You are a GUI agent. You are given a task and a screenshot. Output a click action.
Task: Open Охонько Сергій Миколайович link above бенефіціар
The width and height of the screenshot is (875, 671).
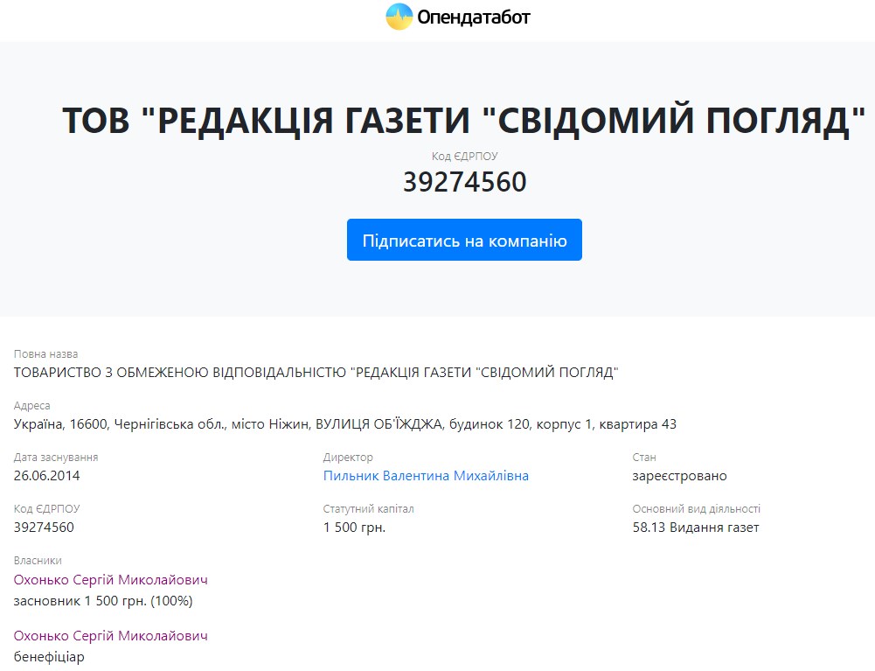111,636
